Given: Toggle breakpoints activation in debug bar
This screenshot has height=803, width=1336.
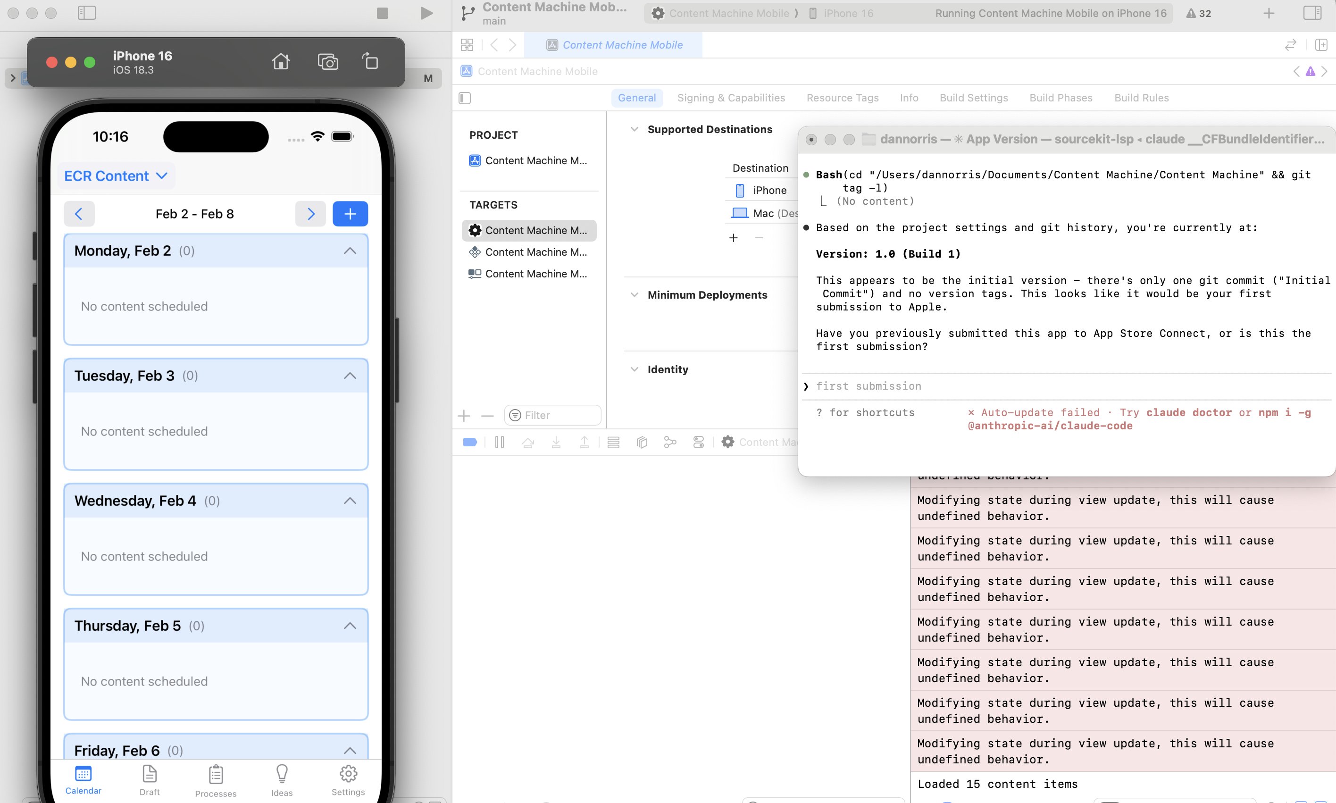Looking at the screenshot, I should click(470, 442).
